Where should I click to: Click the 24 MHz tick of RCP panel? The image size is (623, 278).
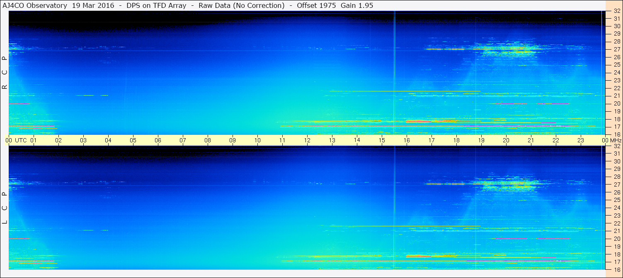point(617,73)
